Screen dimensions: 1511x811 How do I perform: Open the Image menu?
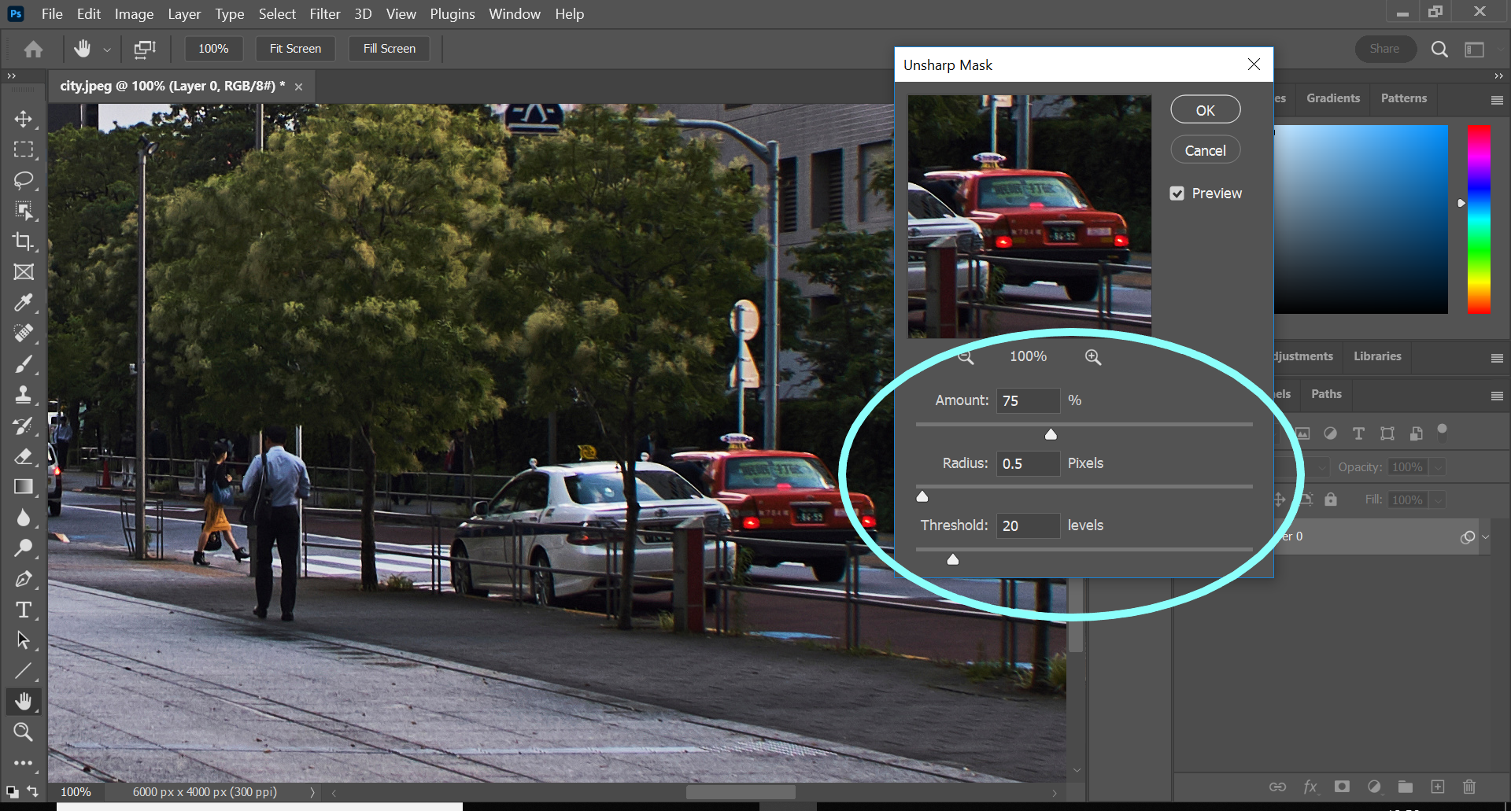(x=134, y=14)
